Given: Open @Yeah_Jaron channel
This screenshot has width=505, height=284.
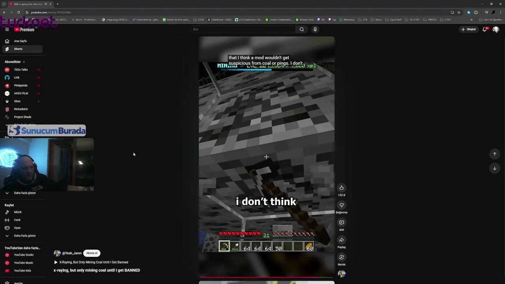Looking at the screenshot, I should [x=71, y=253].
